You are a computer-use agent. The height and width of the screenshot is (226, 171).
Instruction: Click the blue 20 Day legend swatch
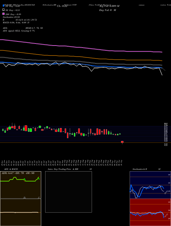click(3, 5)
